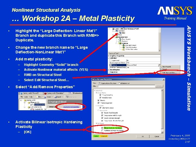Expand the Graphics Properties section
Viewport: 196px width, 147px height.
pos(109,56)
